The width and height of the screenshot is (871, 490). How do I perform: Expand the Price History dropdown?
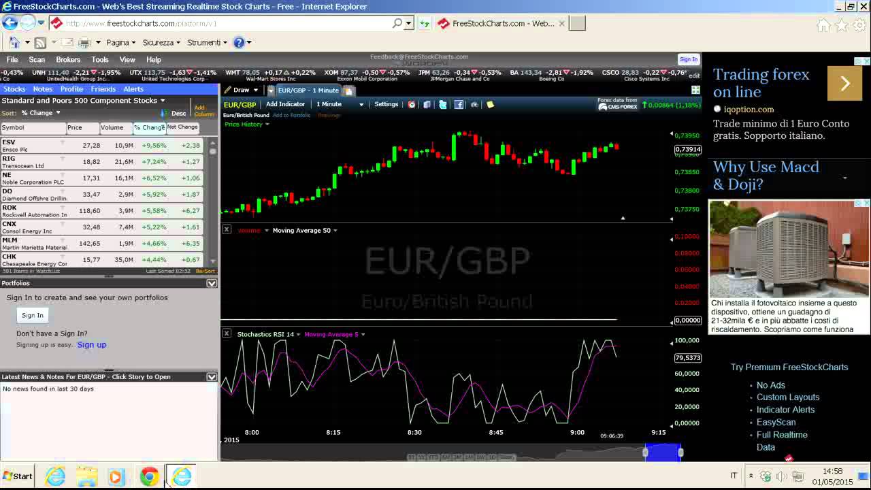[247, 124]
